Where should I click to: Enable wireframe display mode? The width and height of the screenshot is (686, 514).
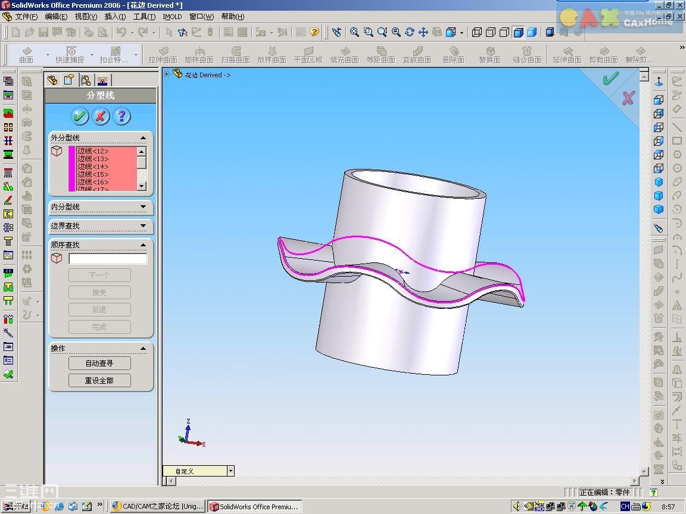[476, 32]
